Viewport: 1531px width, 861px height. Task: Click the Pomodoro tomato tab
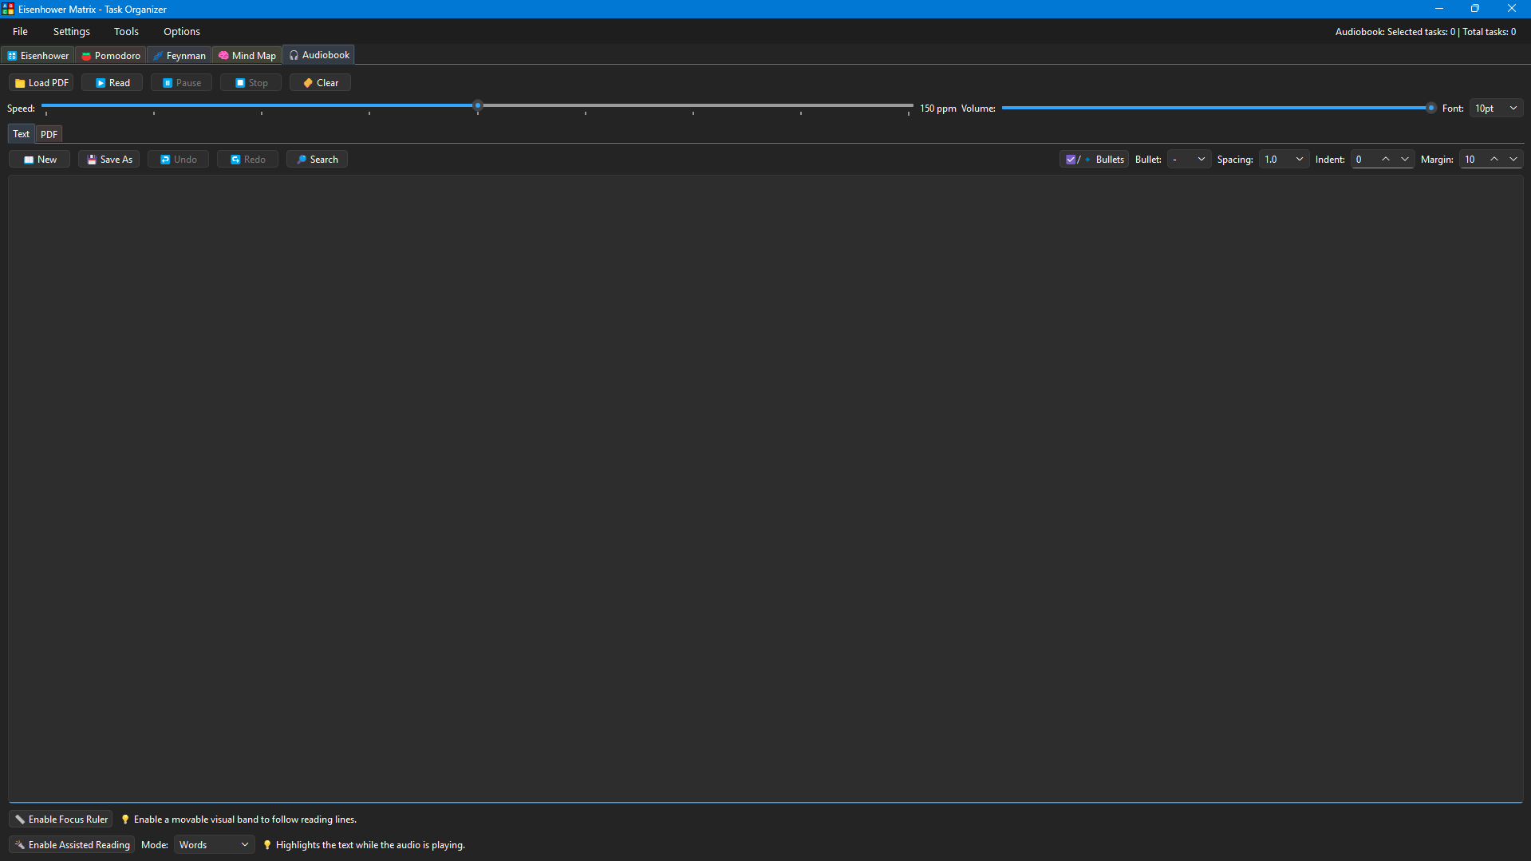[111, 56]
